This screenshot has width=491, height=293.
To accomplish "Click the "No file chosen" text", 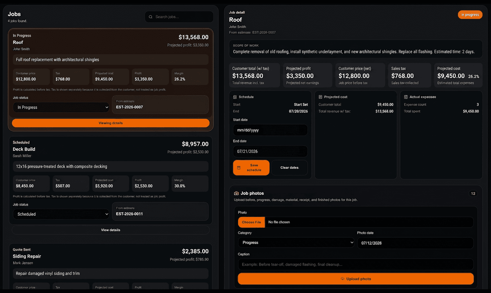I will [x=279, y=222].
